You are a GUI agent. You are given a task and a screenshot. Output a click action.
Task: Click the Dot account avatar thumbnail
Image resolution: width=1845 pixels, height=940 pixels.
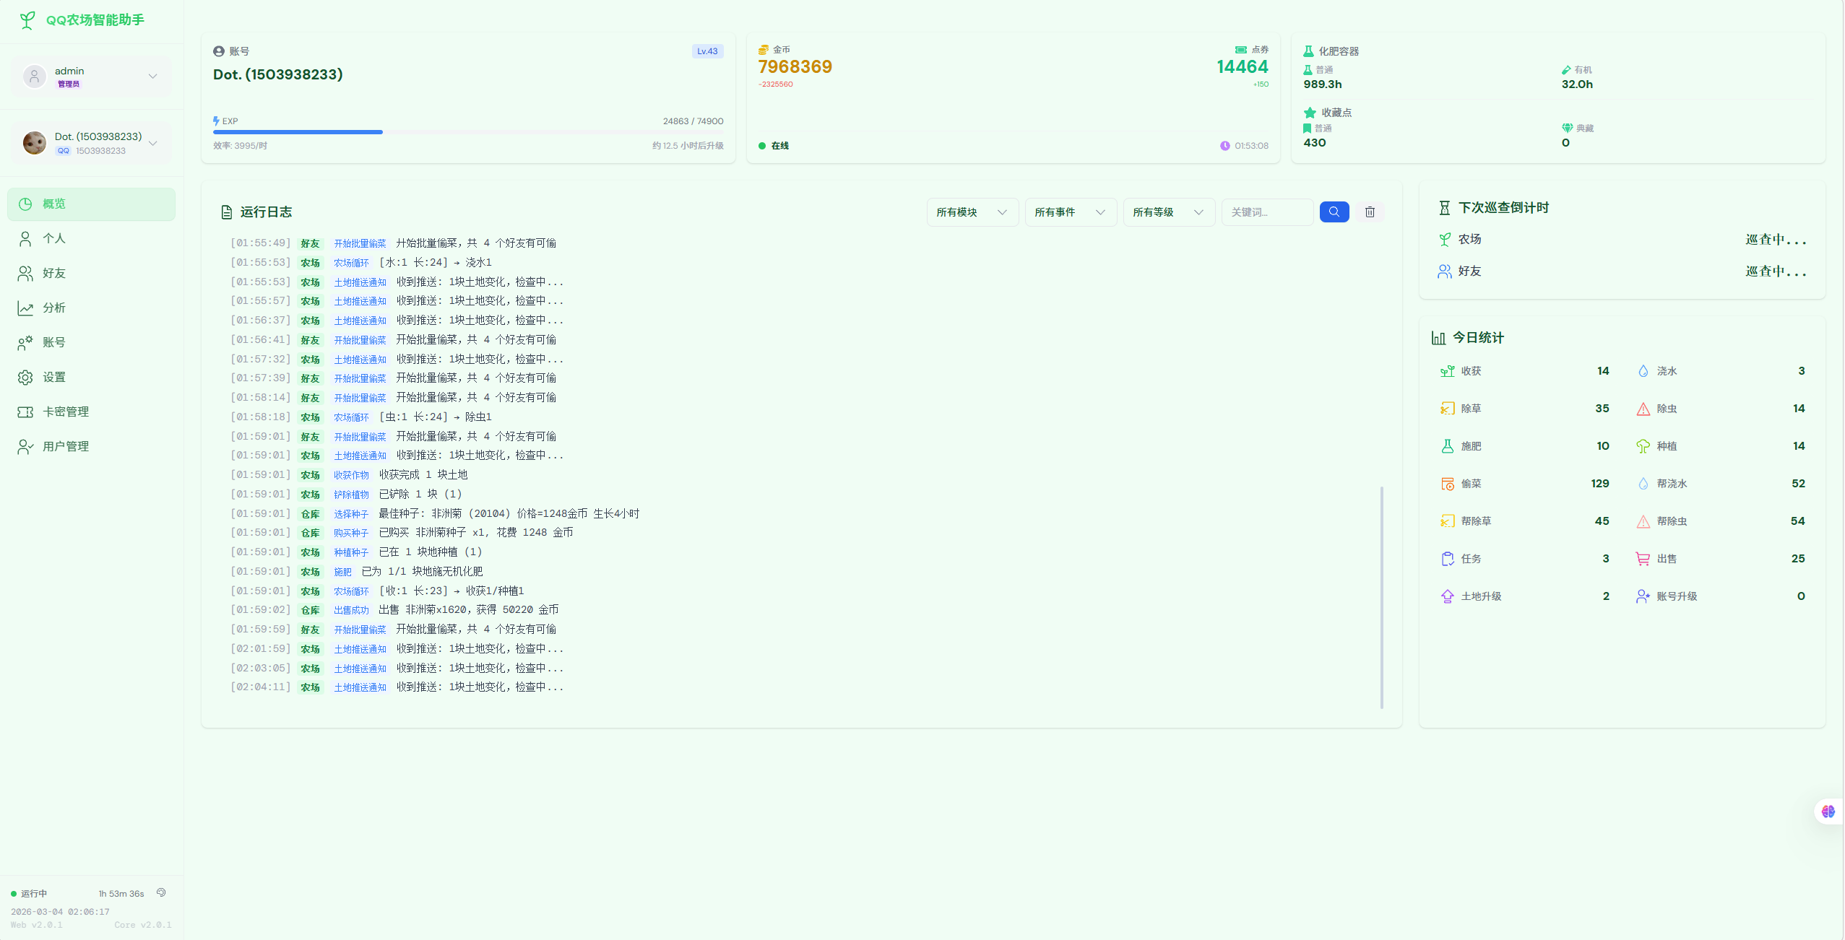click(34, 143)
